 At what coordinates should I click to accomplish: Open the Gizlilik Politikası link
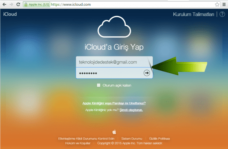coord(159,139)
